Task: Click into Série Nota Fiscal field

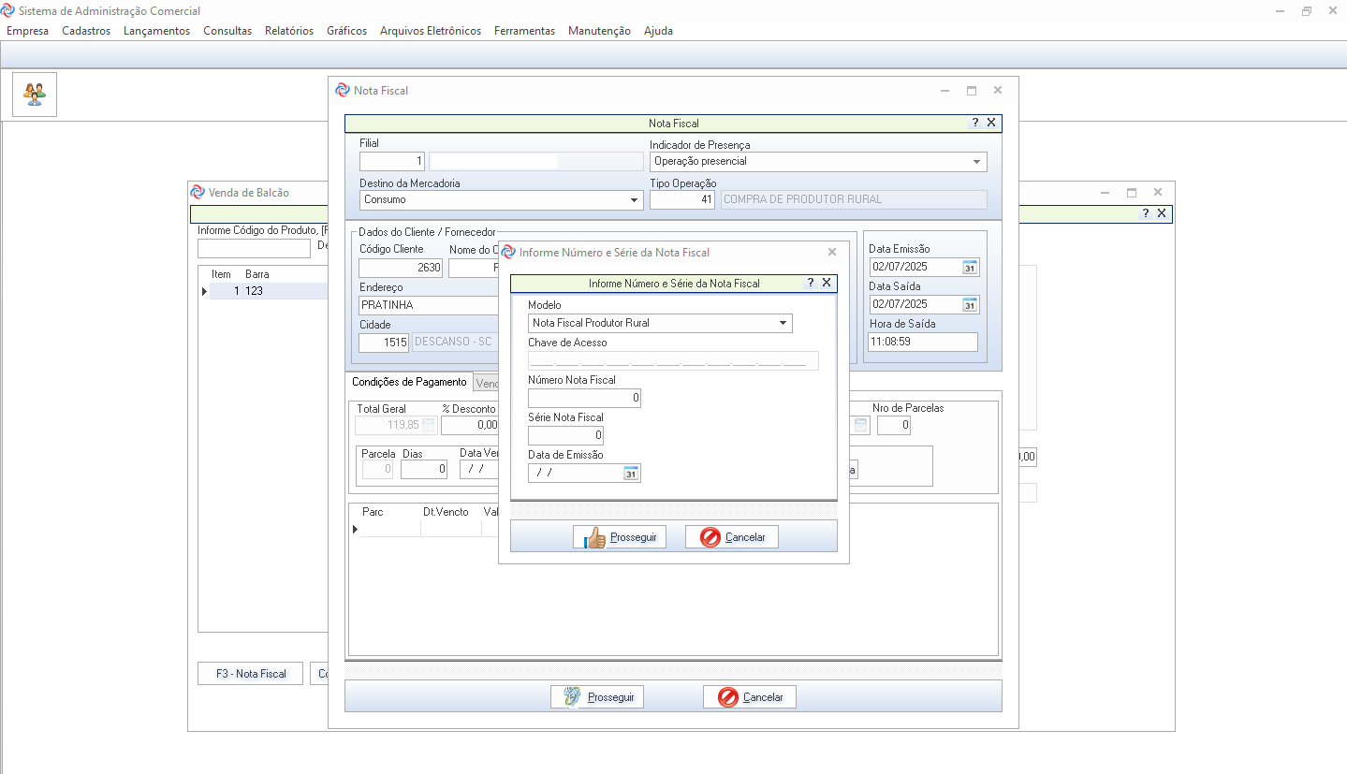Action: [565, 436]
